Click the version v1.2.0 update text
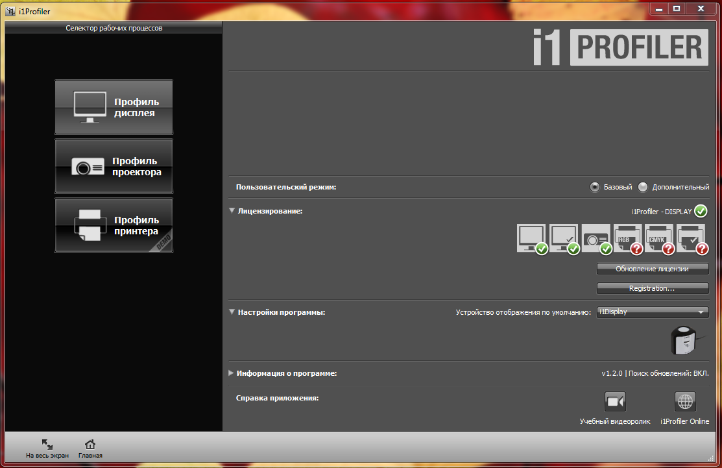Screen dimensions: 722x468 655,373
